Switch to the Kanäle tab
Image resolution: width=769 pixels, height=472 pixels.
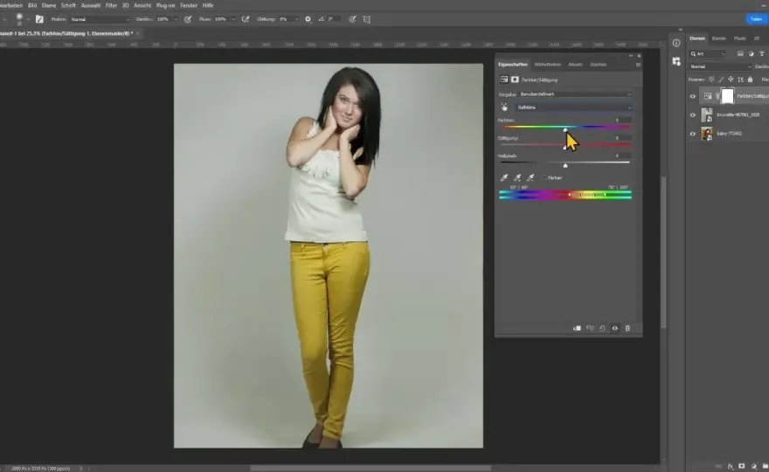pyautogui.click(x=719, y=38)
